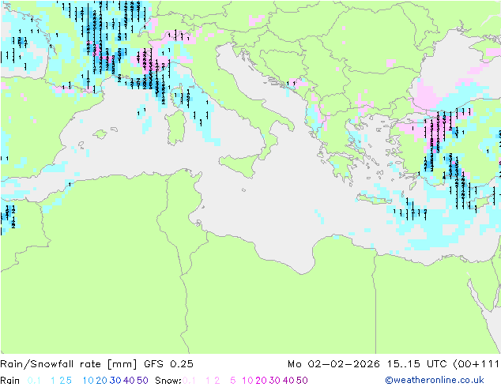Image resolution: width=501 pixels, height=387 pixels.
Task: Pick snow legend value 20
Action: tap(261, 381)
